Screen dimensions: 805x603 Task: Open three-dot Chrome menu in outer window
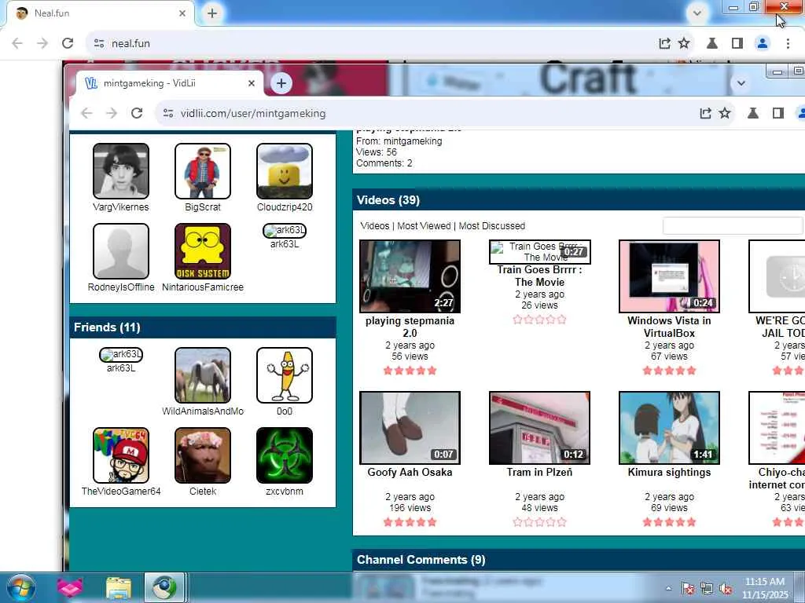tap(788, 44)
